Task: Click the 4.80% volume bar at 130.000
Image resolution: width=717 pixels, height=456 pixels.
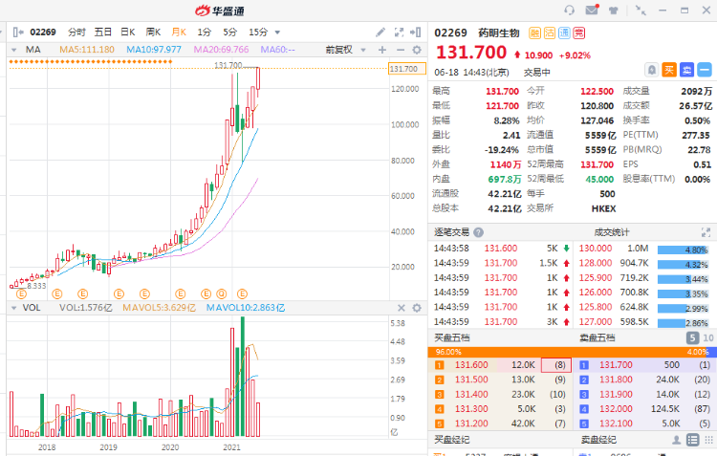Action: [x=684, y=250]
